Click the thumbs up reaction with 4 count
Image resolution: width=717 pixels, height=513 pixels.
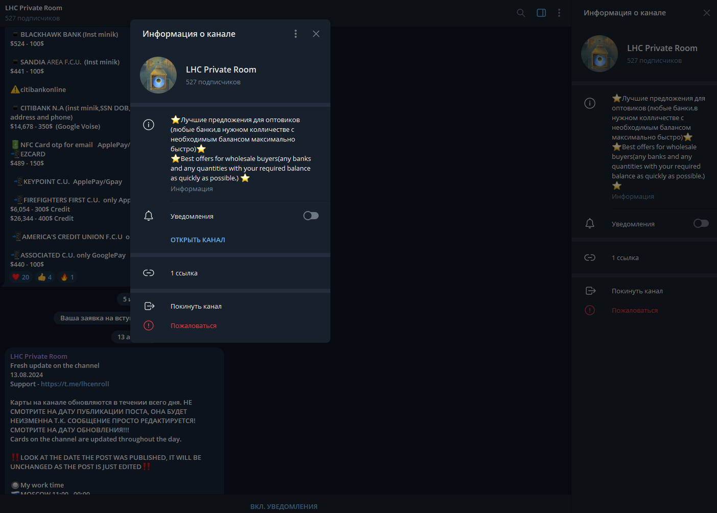[45, 277]
